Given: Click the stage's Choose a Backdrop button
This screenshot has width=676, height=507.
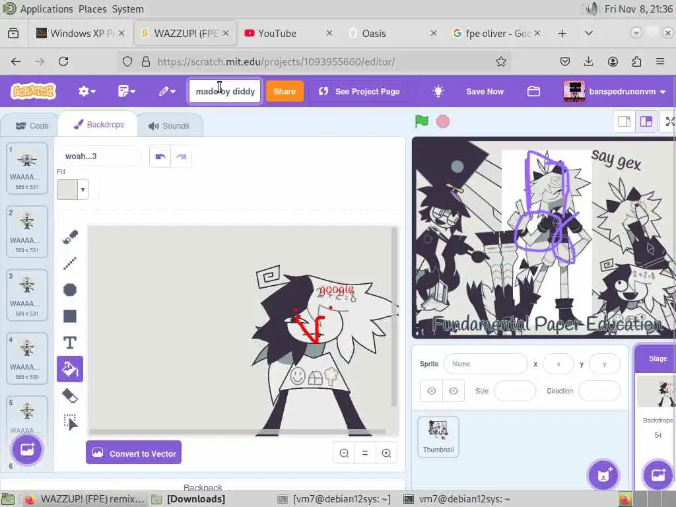Looking at the screenshot, I should 658,475.
